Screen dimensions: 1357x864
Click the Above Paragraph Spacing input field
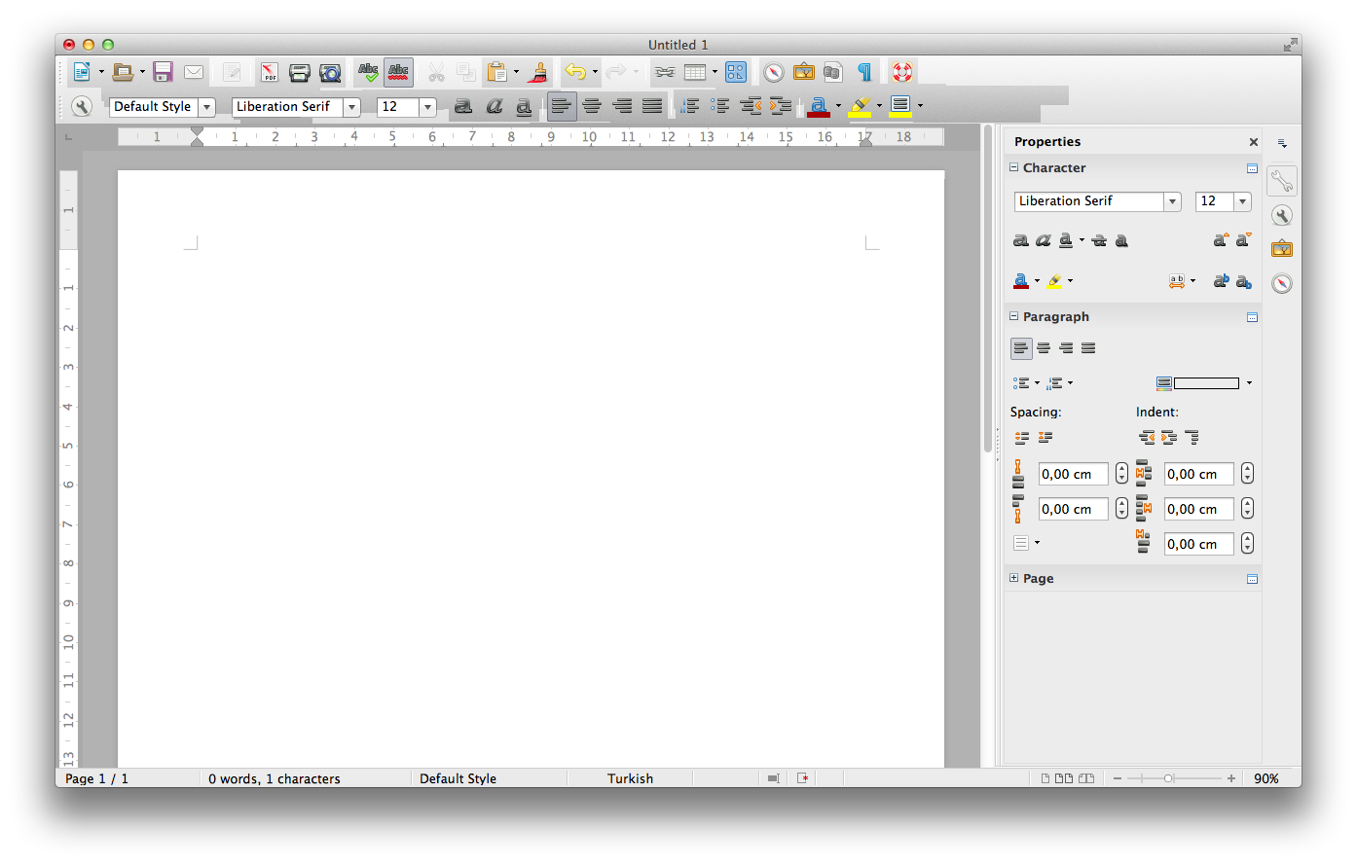(1073, 475)
